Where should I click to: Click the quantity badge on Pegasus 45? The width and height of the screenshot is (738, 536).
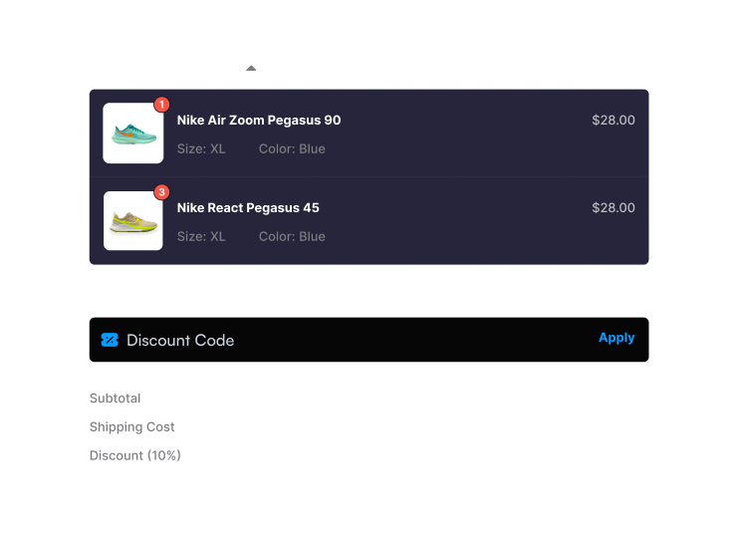pyautogui.click(x=161, y=192)
